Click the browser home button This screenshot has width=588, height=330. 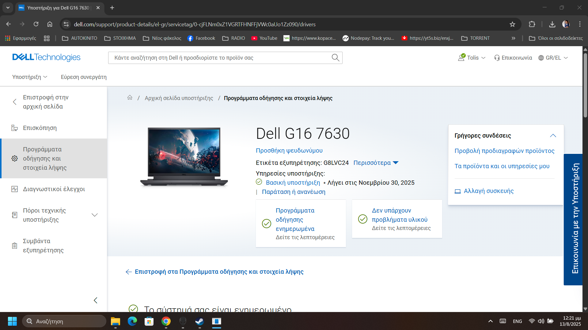(50, 24)
